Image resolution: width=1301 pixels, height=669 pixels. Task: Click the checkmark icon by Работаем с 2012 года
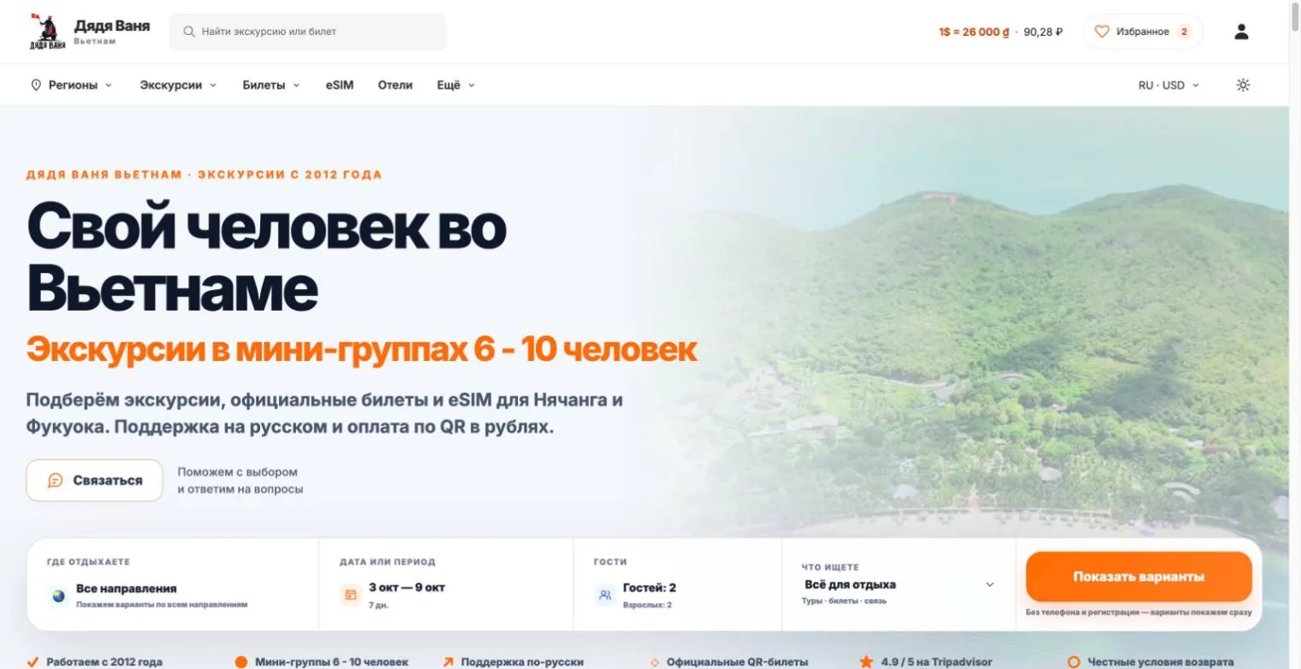click(x=33, y=662)
